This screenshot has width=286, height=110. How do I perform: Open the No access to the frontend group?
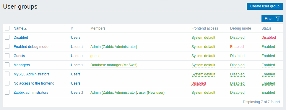(x=34, y=83)
